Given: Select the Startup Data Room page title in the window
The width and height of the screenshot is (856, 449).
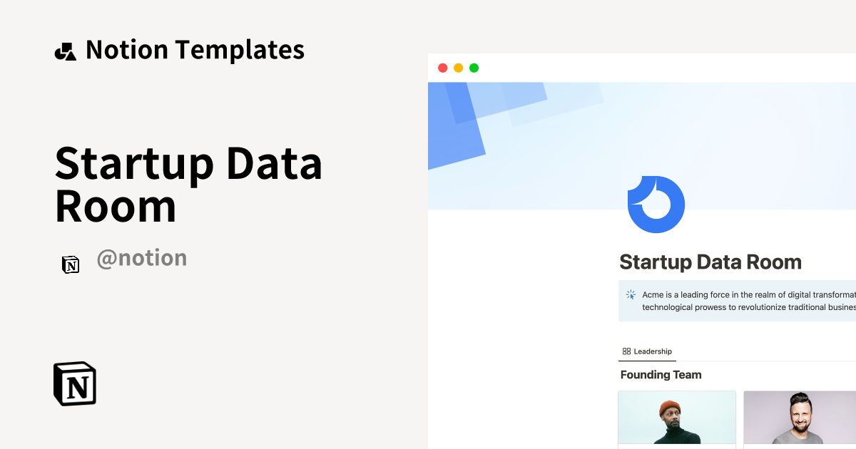Looking at the screenshot, I should pos(710,262).
